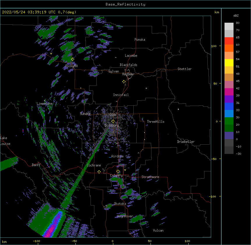The image size is (251, 245).
Task: Click the 80 value on dBZ legend
Action: 238,23
